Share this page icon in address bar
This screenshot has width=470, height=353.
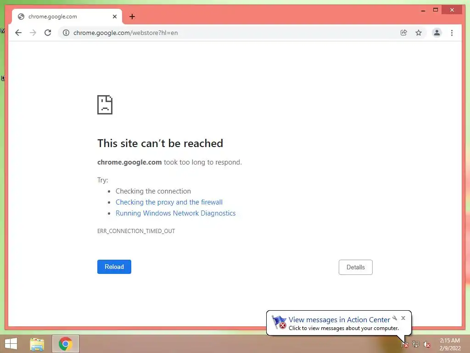pos(404,33)
